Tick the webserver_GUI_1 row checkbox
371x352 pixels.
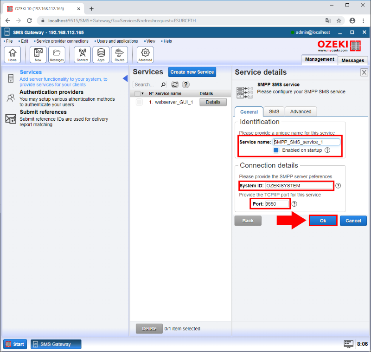139,102
